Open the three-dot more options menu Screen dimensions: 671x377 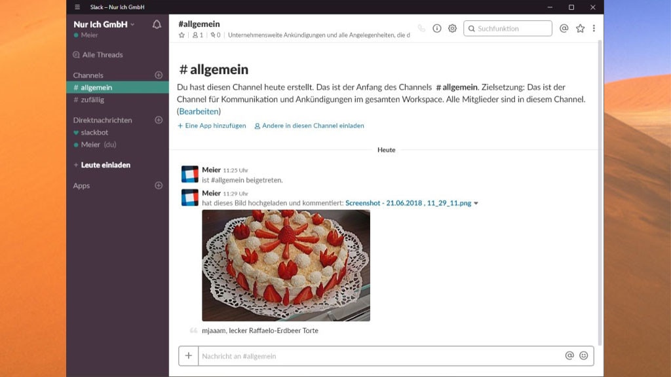click(594, 29)
